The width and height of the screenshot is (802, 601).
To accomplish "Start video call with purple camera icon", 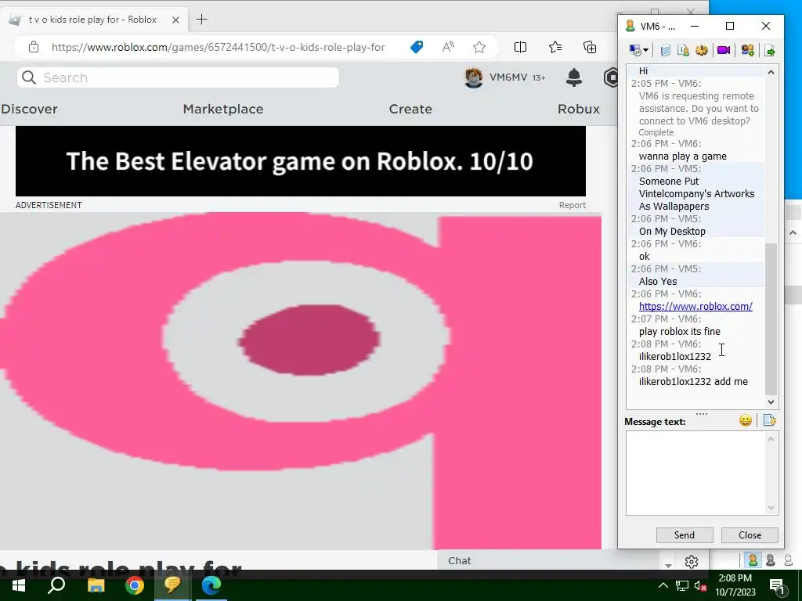I will point(723,50).
